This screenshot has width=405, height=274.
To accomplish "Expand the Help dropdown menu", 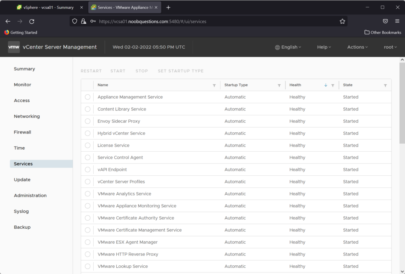I will pos(324,47).
